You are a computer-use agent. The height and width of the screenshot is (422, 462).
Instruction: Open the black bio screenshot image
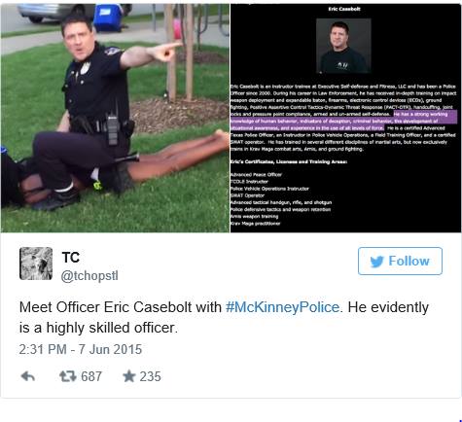345,118
